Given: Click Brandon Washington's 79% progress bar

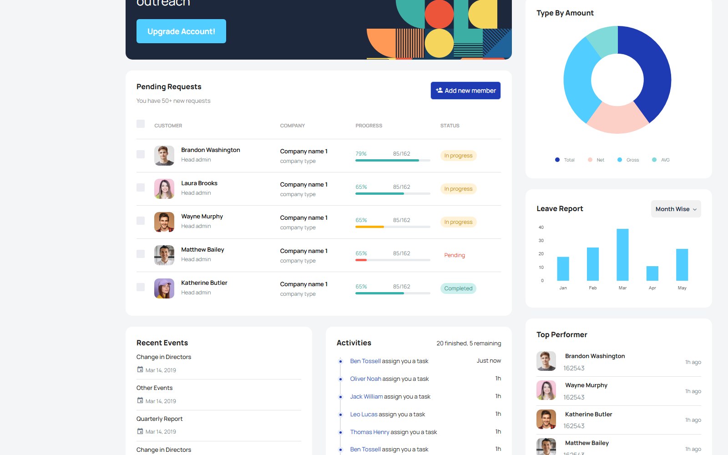Looking at the screenshot, I should (x=393, y=160).
